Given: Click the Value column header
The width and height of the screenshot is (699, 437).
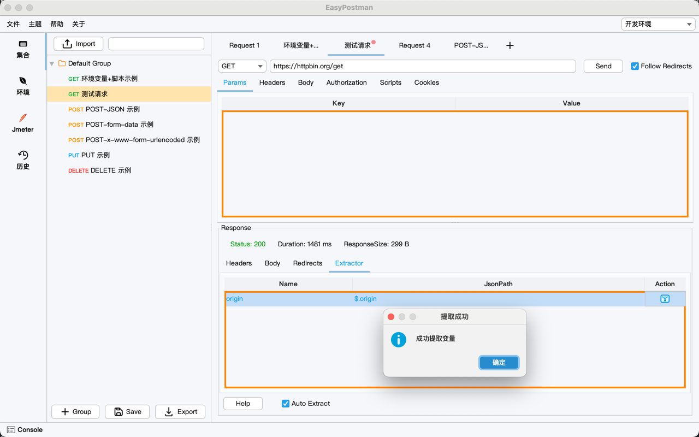Looking at the screenshot, I should tap(572, 103).
